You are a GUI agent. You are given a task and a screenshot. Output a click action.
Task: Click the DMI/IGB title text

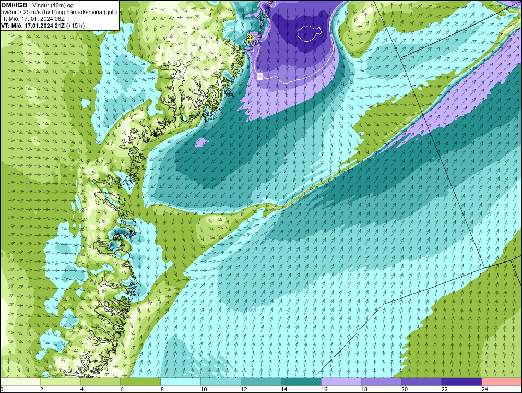pos(14,5)
